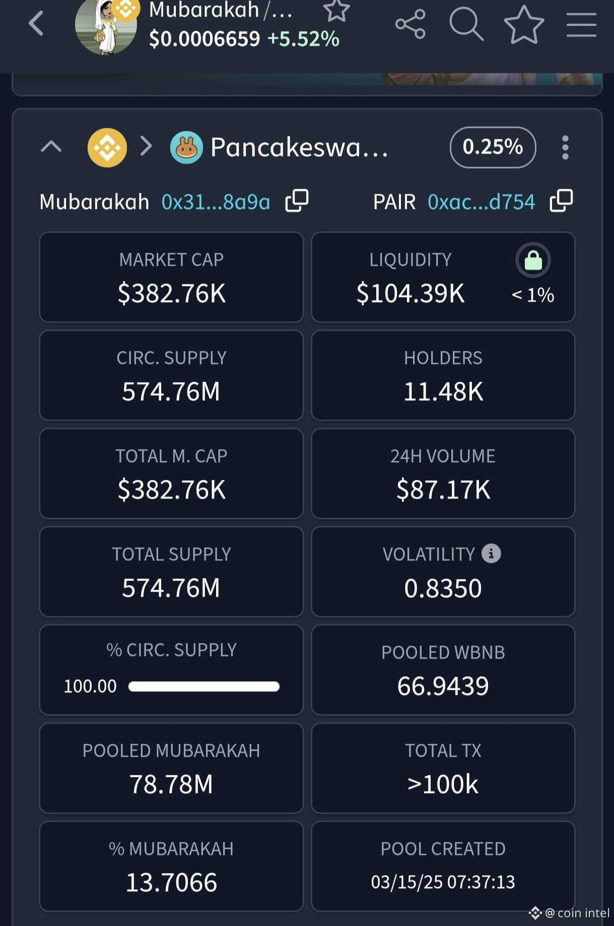
Task: Open the share icon in header
Action: pos(411,24)
